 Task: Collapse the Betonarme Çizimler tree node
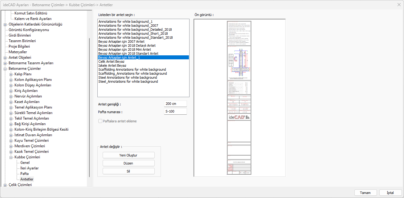[5, 69]
